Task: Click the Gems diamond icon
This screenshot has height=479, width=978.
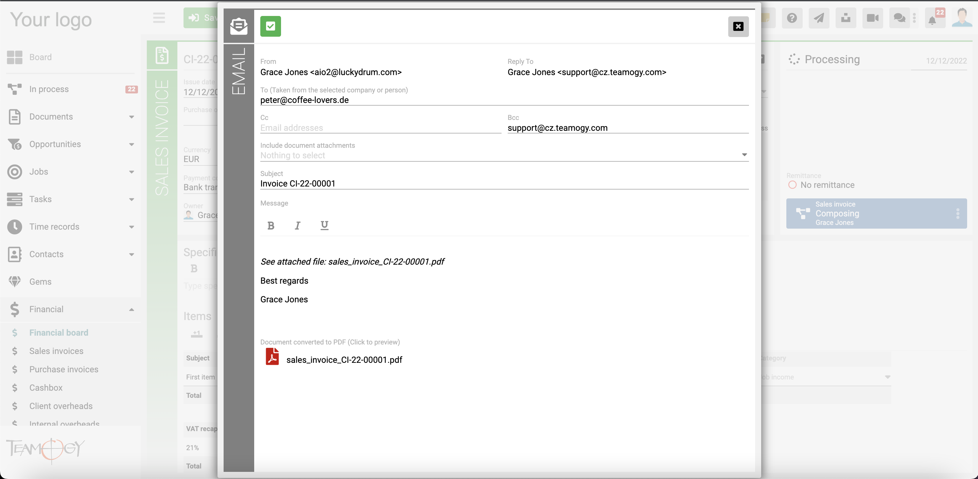Action: [14, 282]
